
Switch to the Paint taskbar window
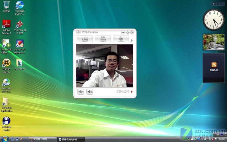[x=42, y=139]
